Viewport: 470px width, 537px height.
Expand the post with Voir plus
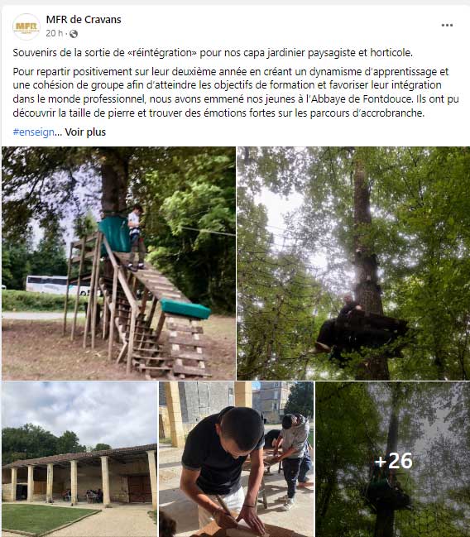[x=85, y=132]
